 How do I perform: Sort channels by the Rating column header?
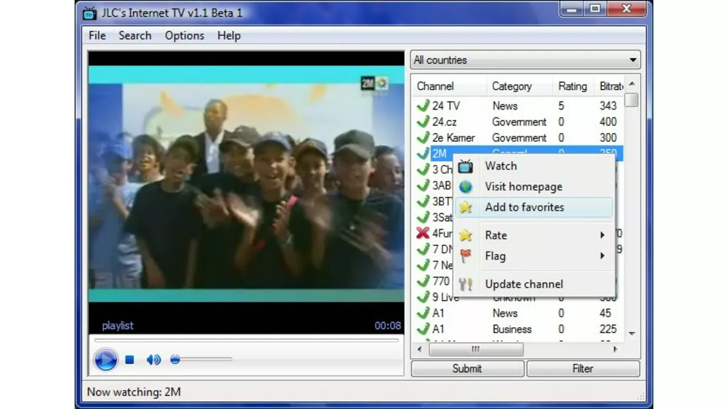coord(572,85)
